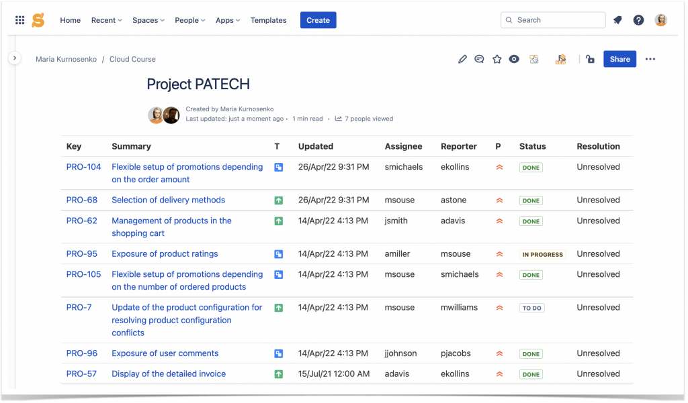Open help with the question mark icon
The width and height of the screenshot is (688, 403).
click(x=638, y=19)
